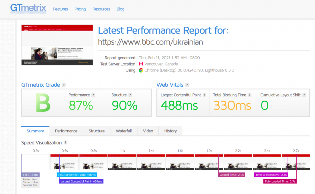This screenshot has width=315, height=194.
Task: Open the Resources navigation link
Action: click(x=101, y=9)
